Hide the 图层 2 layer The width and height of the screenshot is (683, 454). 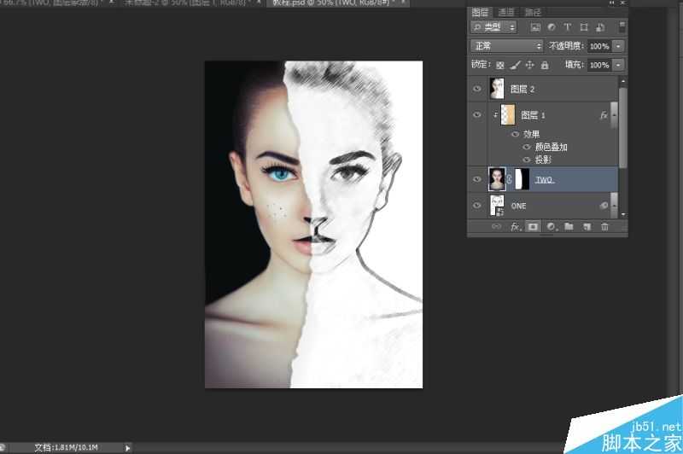click(477, 89)
